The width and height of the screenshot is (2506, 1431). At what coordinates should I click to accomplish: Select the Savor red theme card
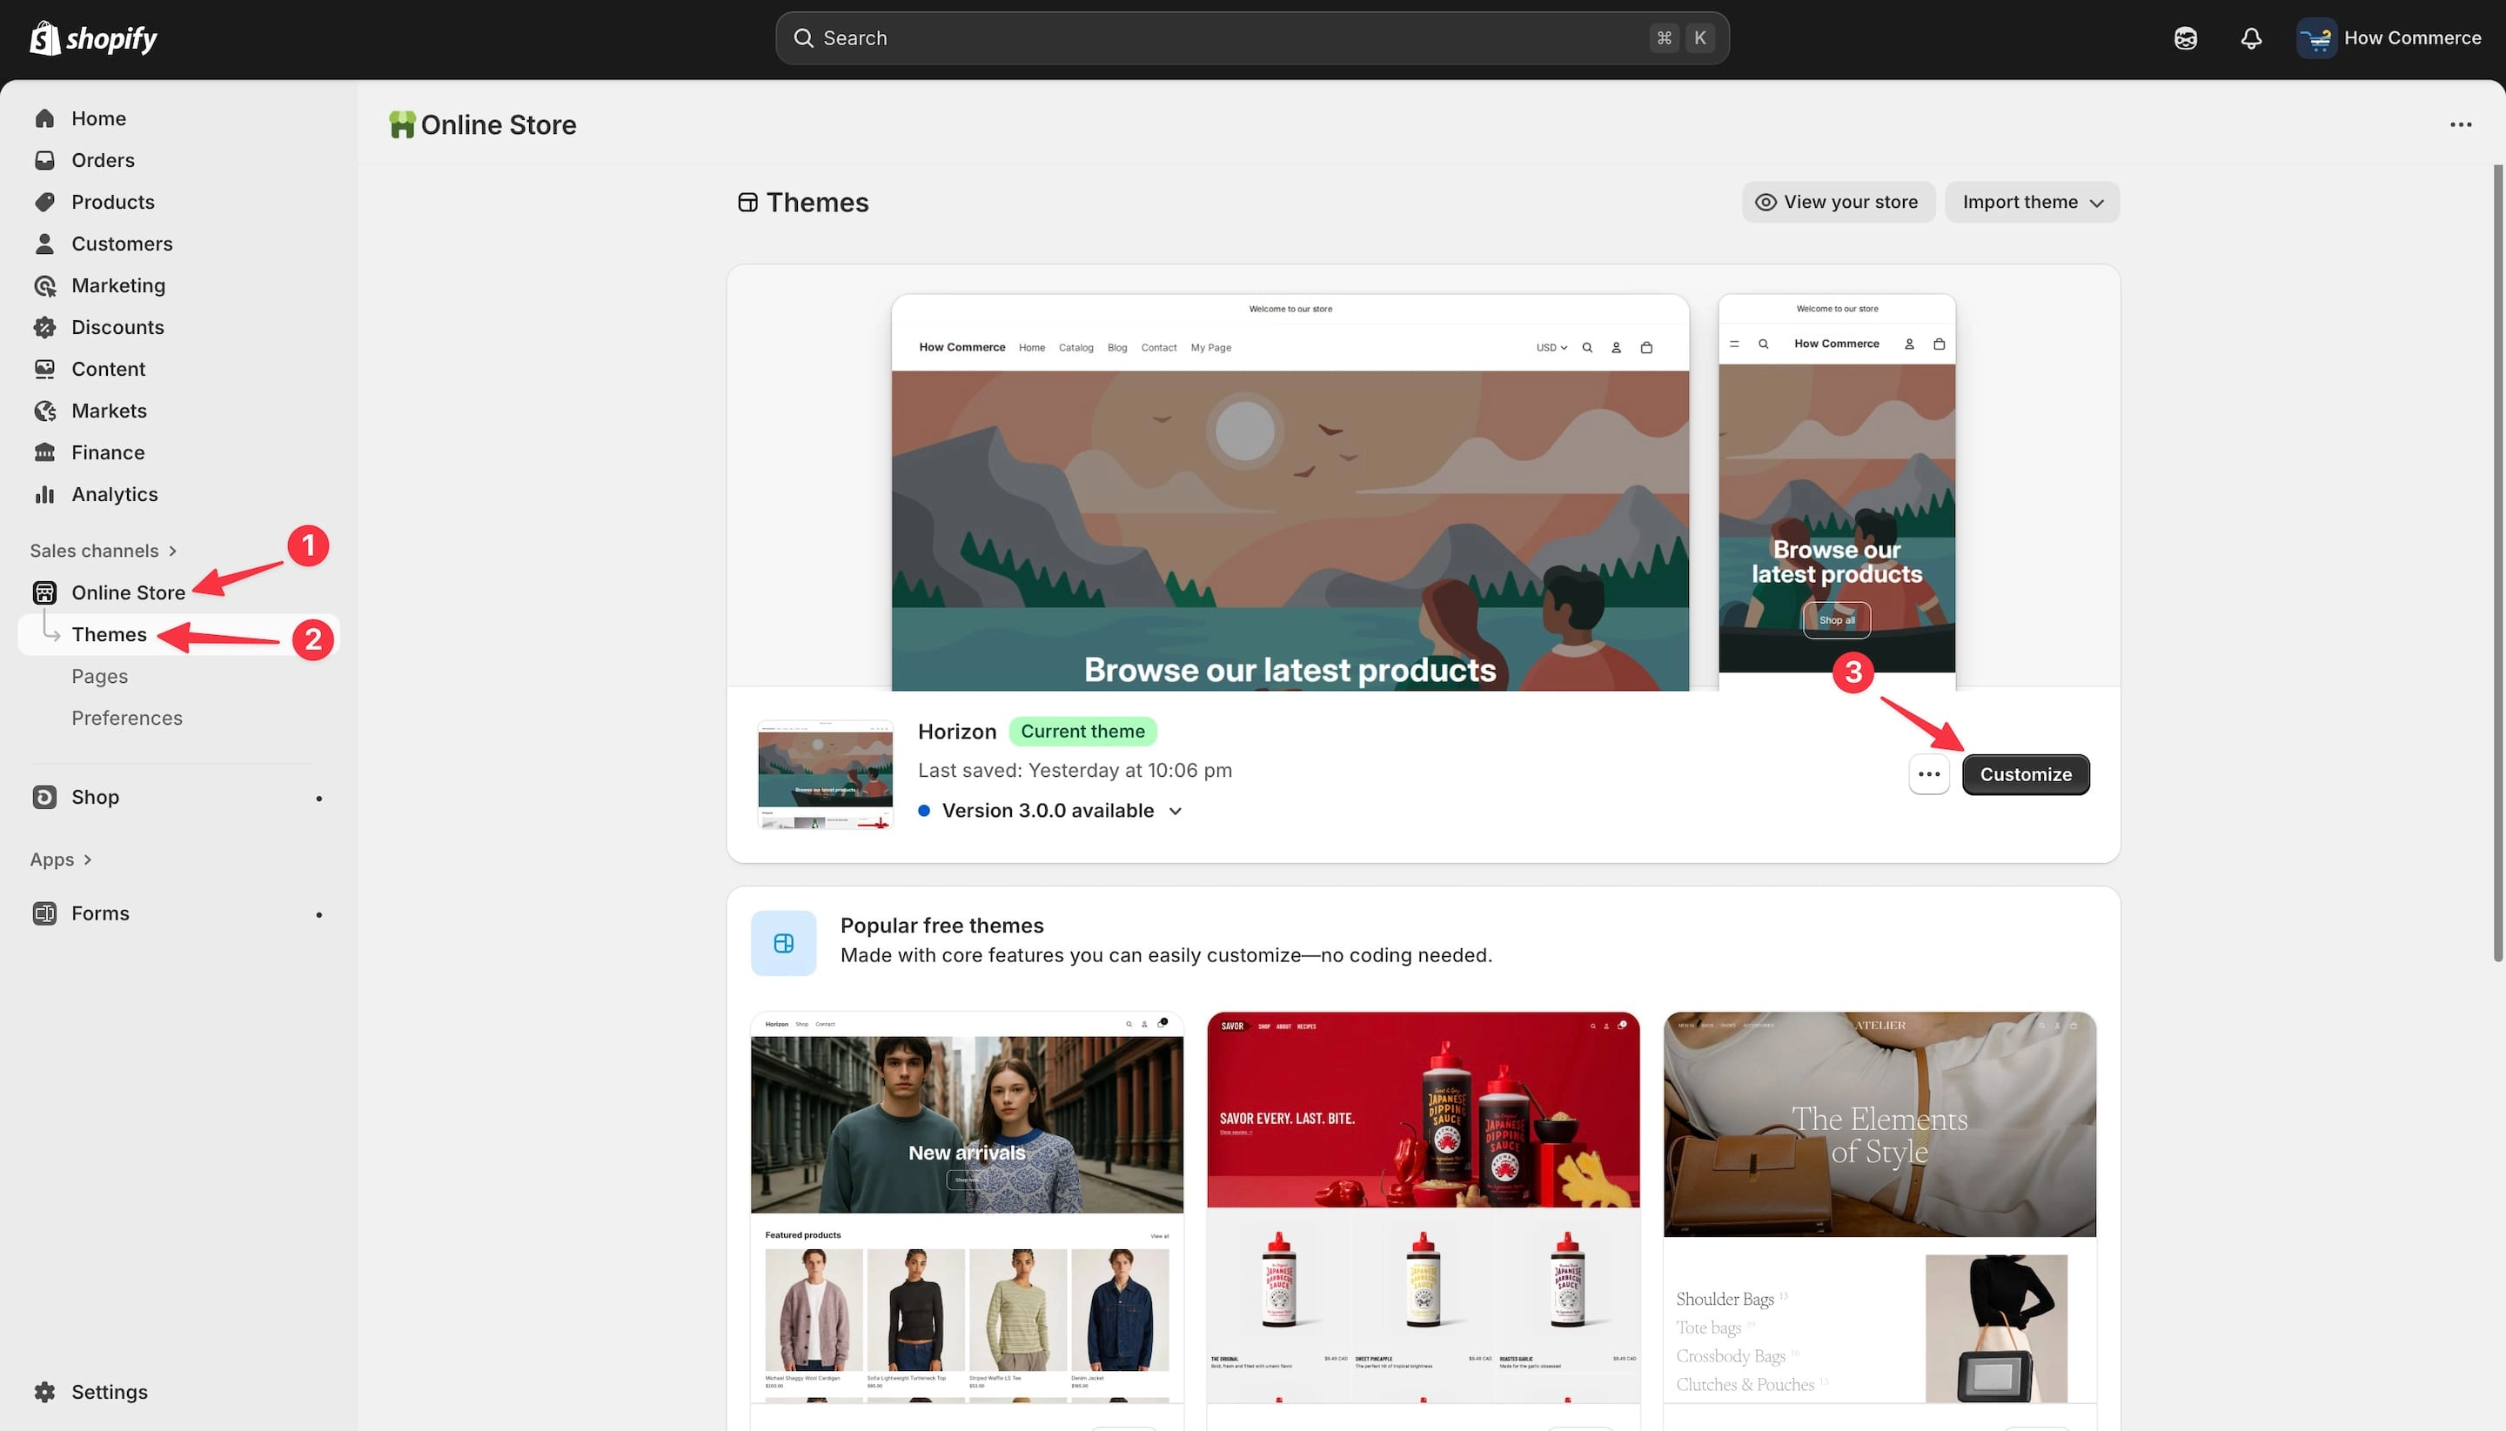click(x=1423, y=1207)
